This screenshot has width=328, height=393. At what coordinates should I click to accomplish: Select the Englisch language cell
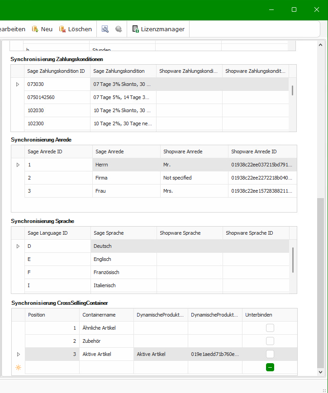pos(124,259)
